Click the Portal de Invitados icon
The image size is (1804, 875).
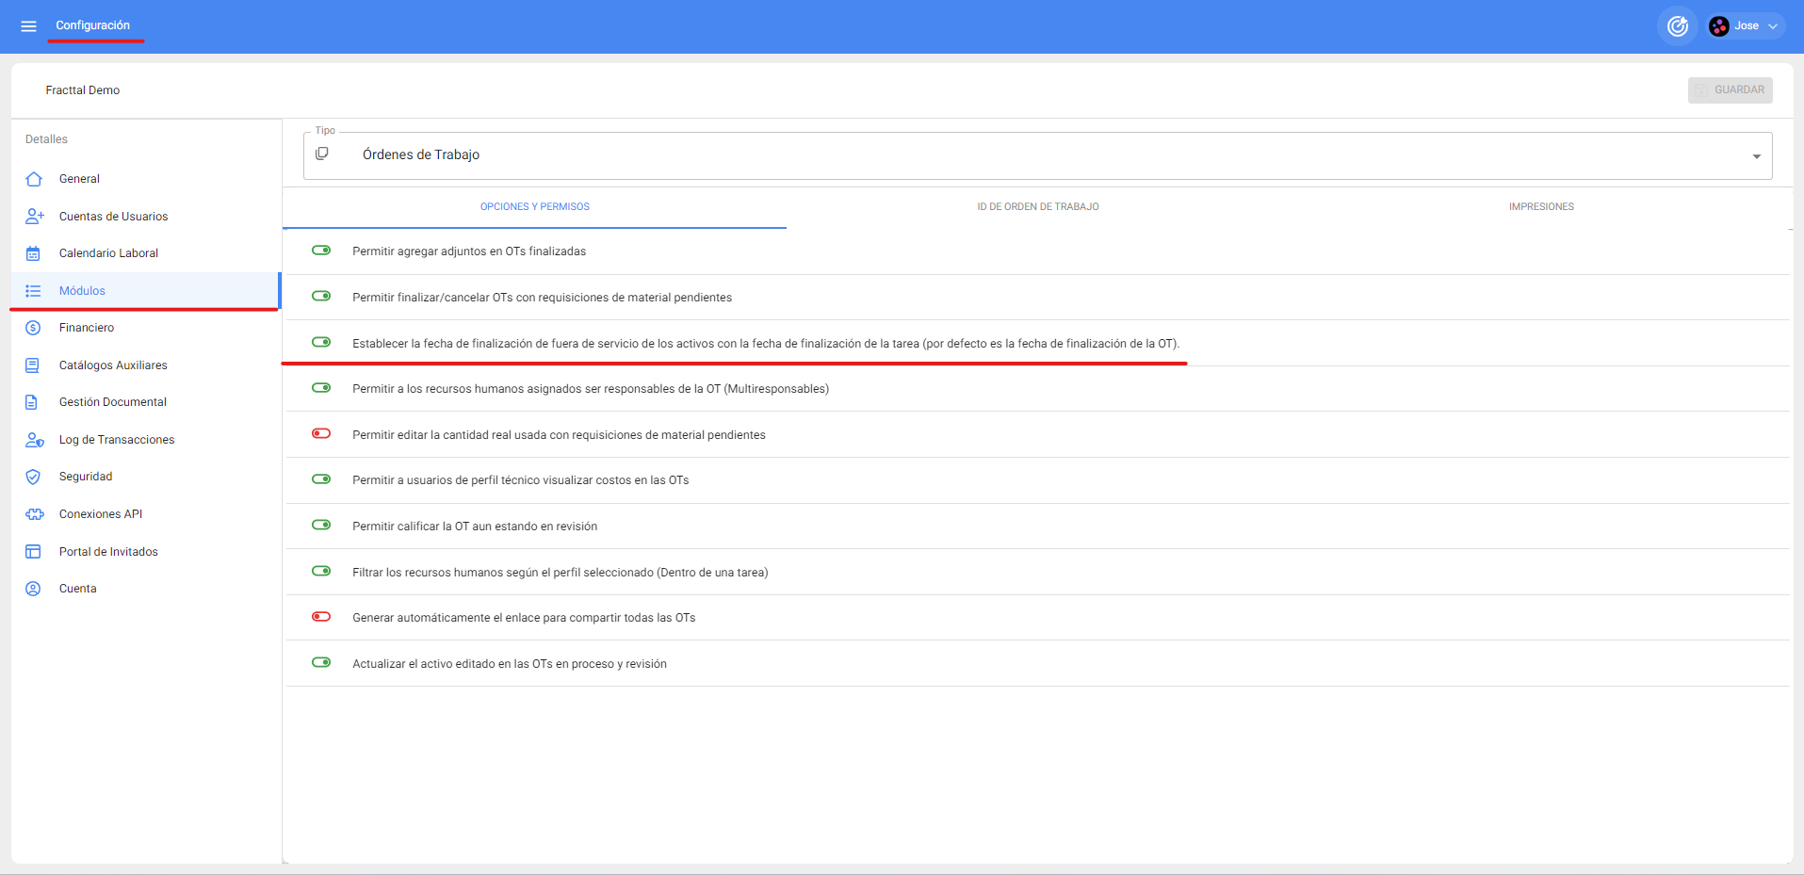tap(34, 552)
